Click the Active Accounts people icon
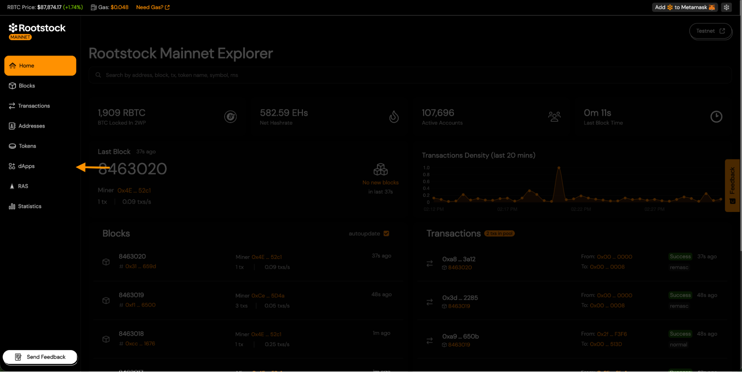742x372 pixels. tap(554, 117)
